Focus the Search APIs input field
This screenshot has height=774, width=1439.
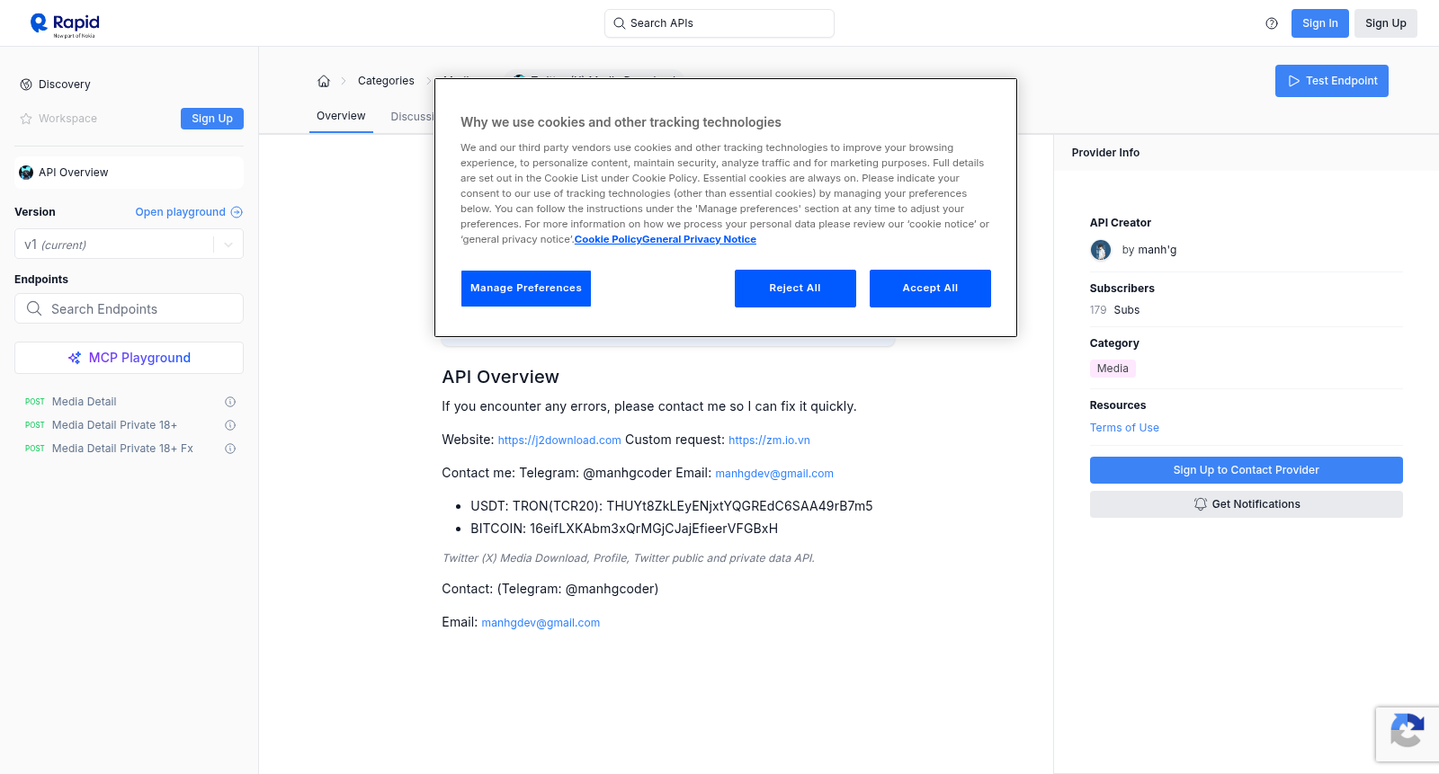[x=719, y=23]
